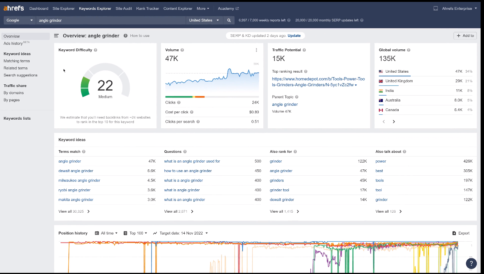
Task: Open the United States country dropdown
Action: (x=204, y=20)
